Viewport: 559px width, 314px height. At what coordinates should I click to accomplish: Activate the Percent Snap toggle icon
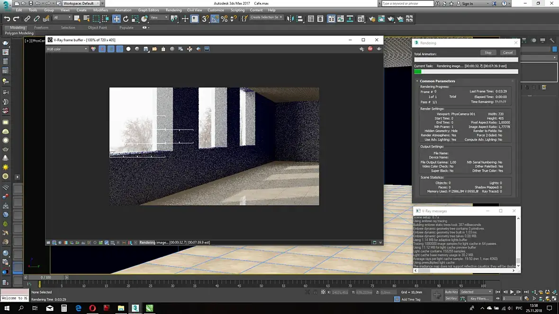(224, 19)
